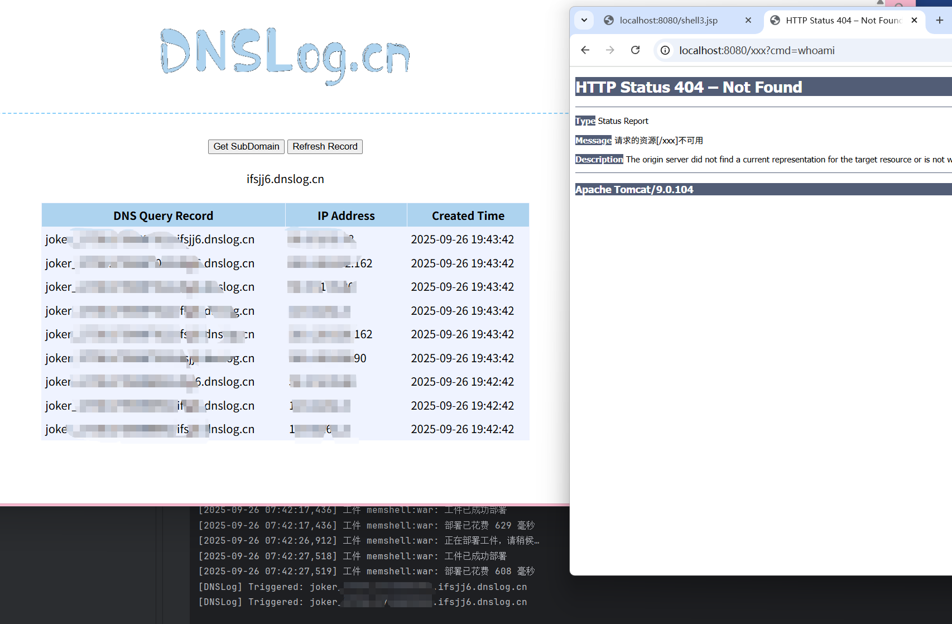Click the Get SubDomain button
The width and height of the screenshot is (952, 624).
[246, 147]
